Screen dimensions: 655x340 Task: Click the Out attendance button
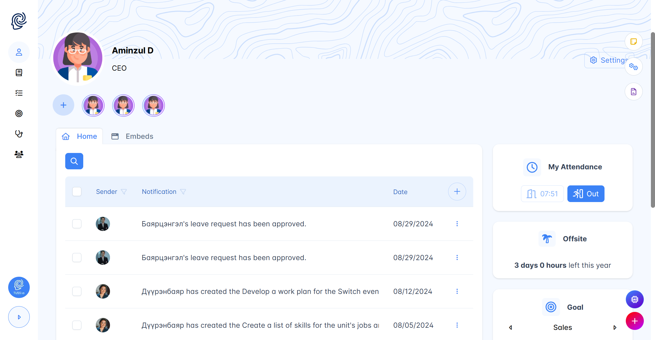pos(586,194)
